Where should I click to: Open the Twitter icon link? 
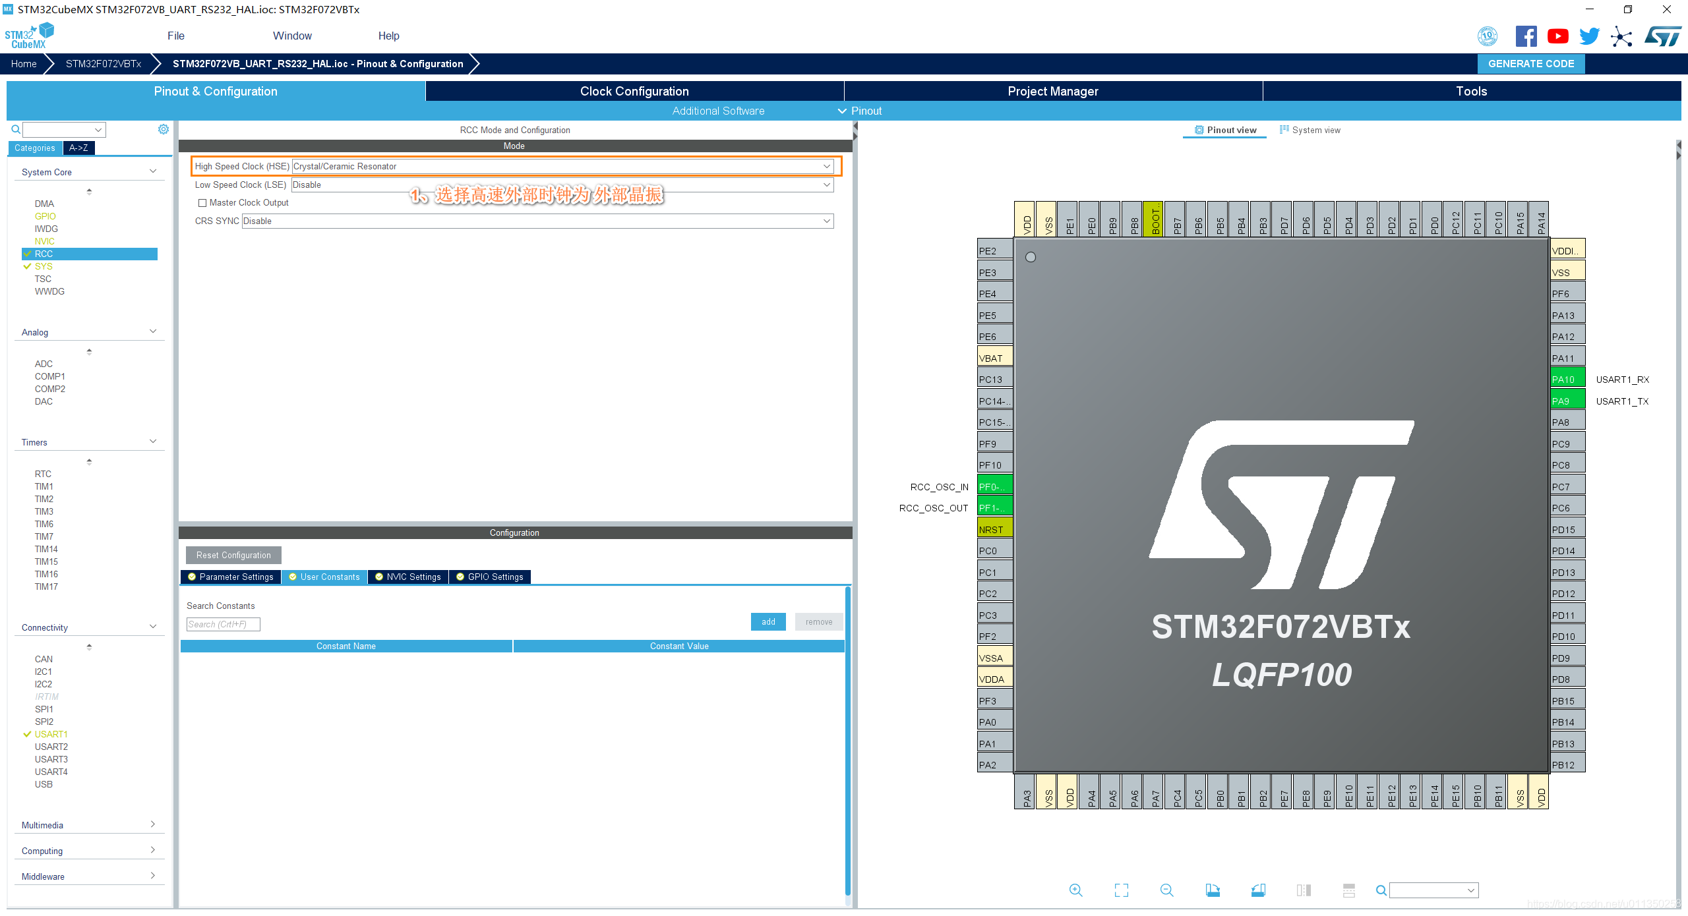point(1589,36)
